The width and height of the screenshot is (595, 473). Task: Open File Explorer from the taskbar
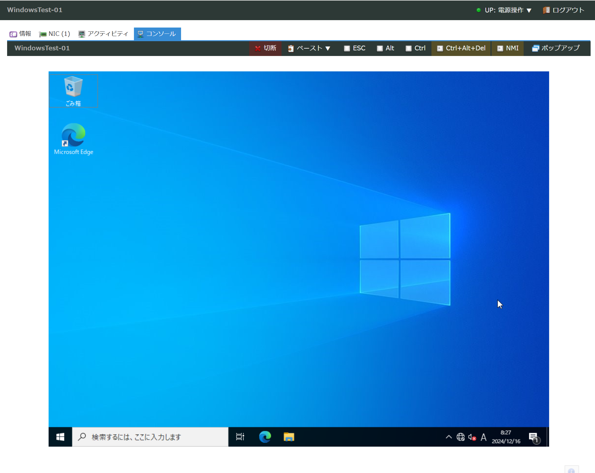[289, 437]
